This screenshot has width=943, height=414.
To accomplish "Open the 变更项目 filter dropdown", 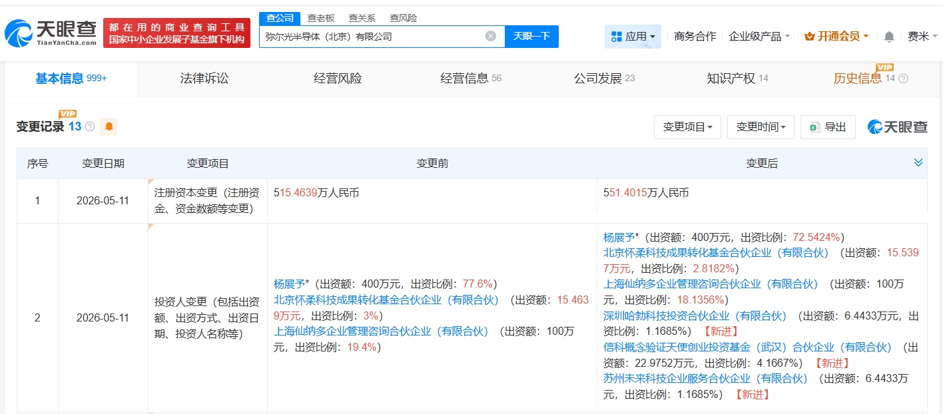I will click(688, 127).
